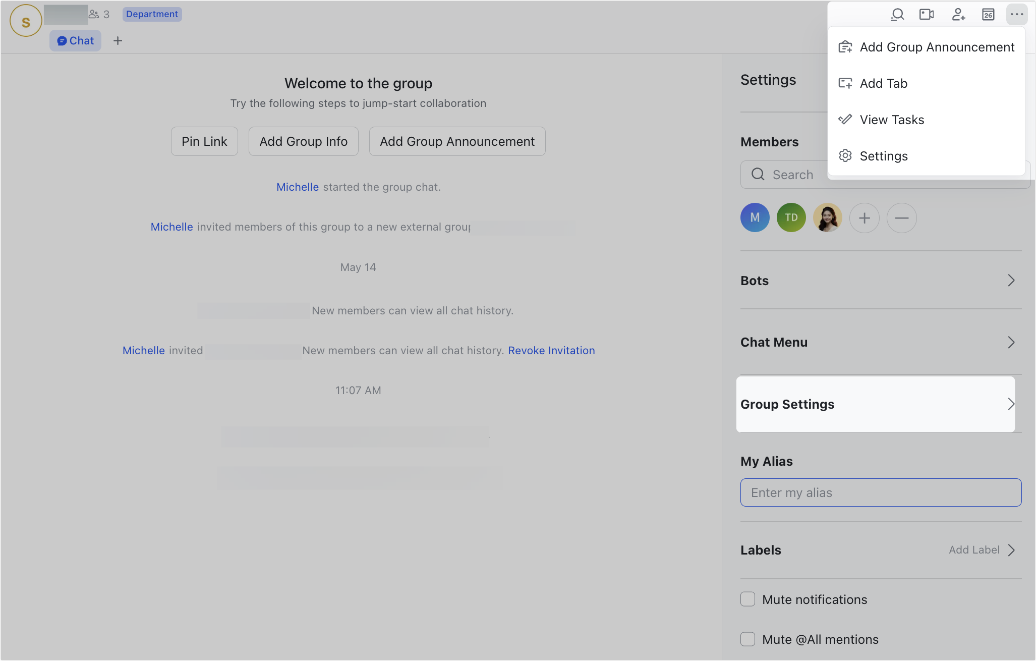Click the plus icon next to Chat tab

tap(118, 40)
